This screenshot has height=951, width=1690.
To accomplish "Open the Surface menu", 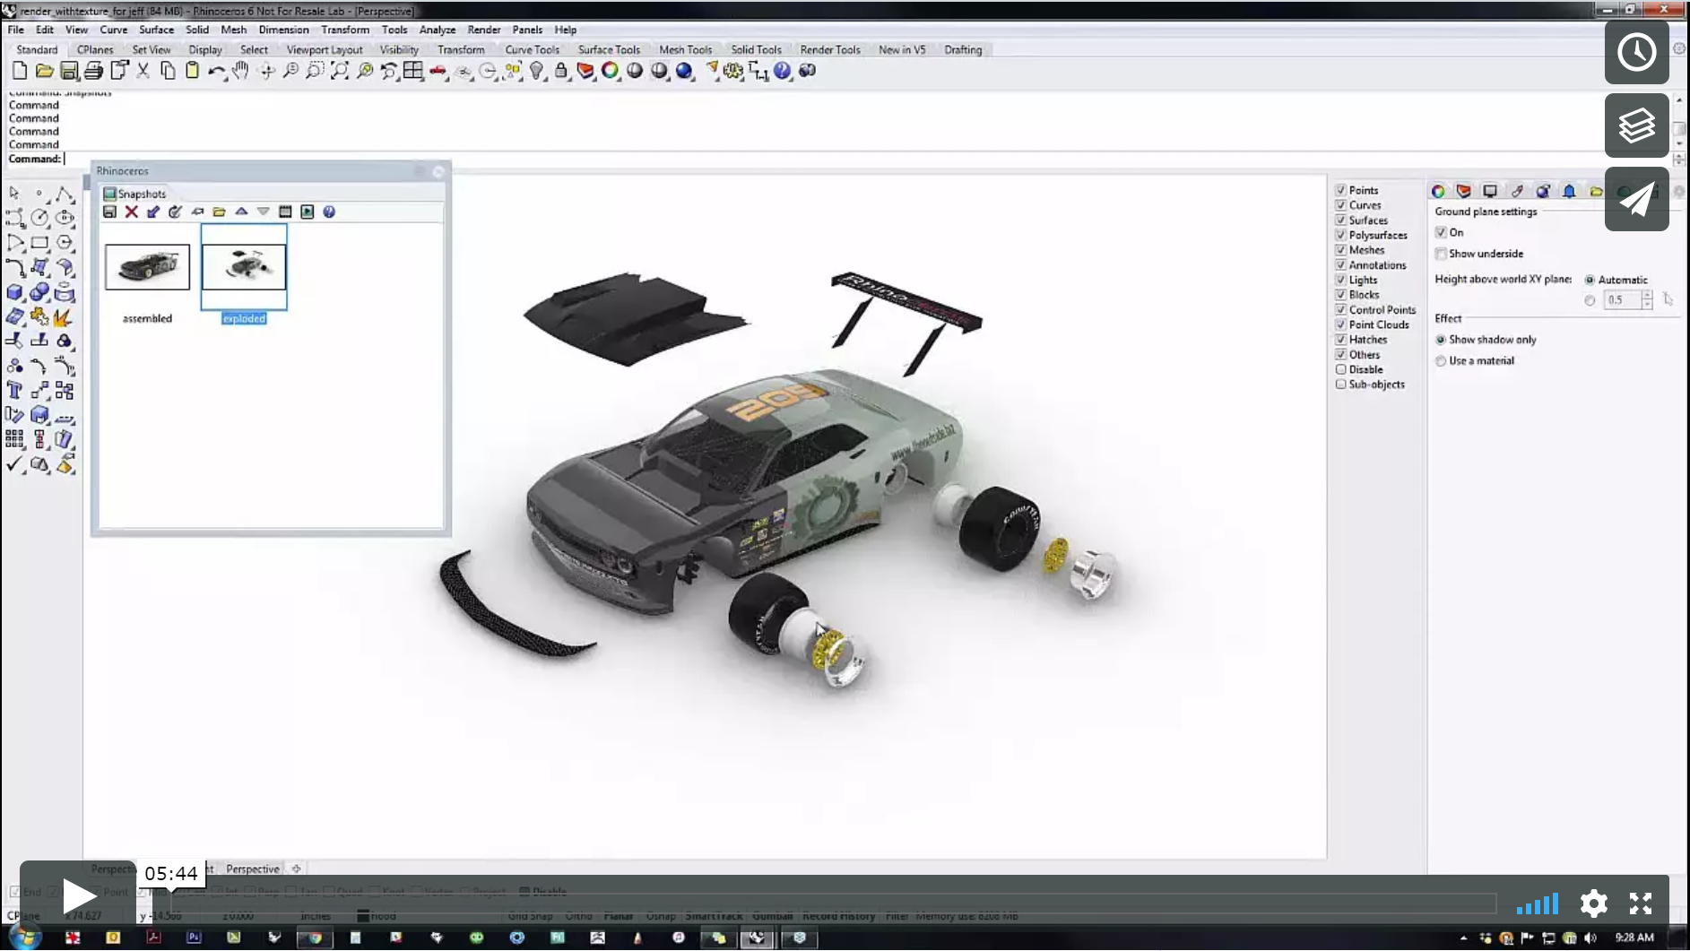I will tap(157, 30).
